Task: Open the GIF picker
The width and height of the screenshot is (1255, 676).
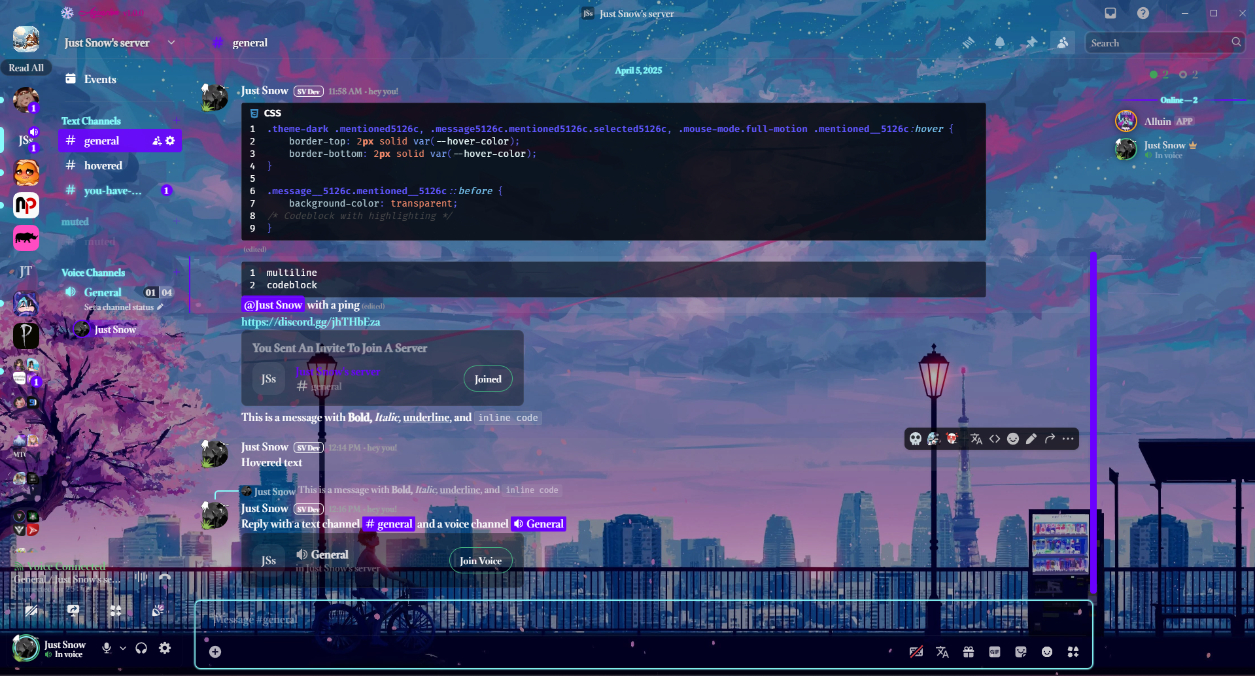Action: point(995,652)
